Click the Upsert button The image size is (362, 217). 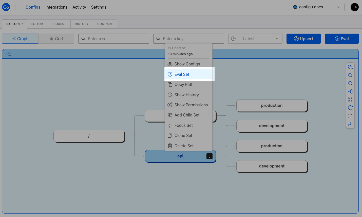tap(303, 39)
